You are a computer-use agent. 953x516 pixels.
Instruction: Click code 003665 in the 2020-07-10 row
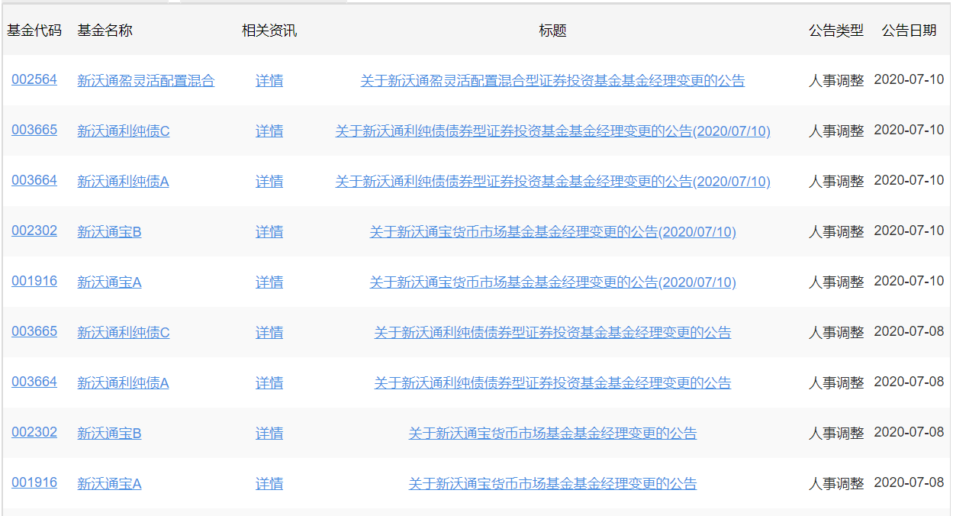pyautogui.click(x=34, y=130)
